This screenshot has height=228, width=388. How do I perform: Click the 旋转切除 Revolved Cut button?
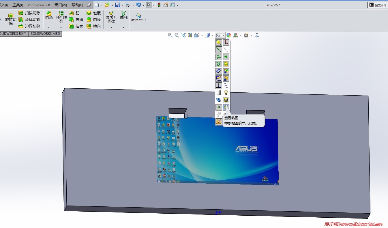pos(11,19)
